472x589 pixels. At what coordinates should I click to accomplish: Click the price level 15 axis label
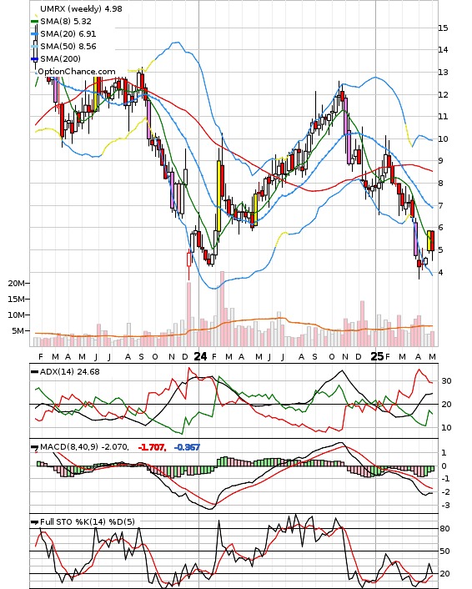pyautogui.click(x=443, y=28)
